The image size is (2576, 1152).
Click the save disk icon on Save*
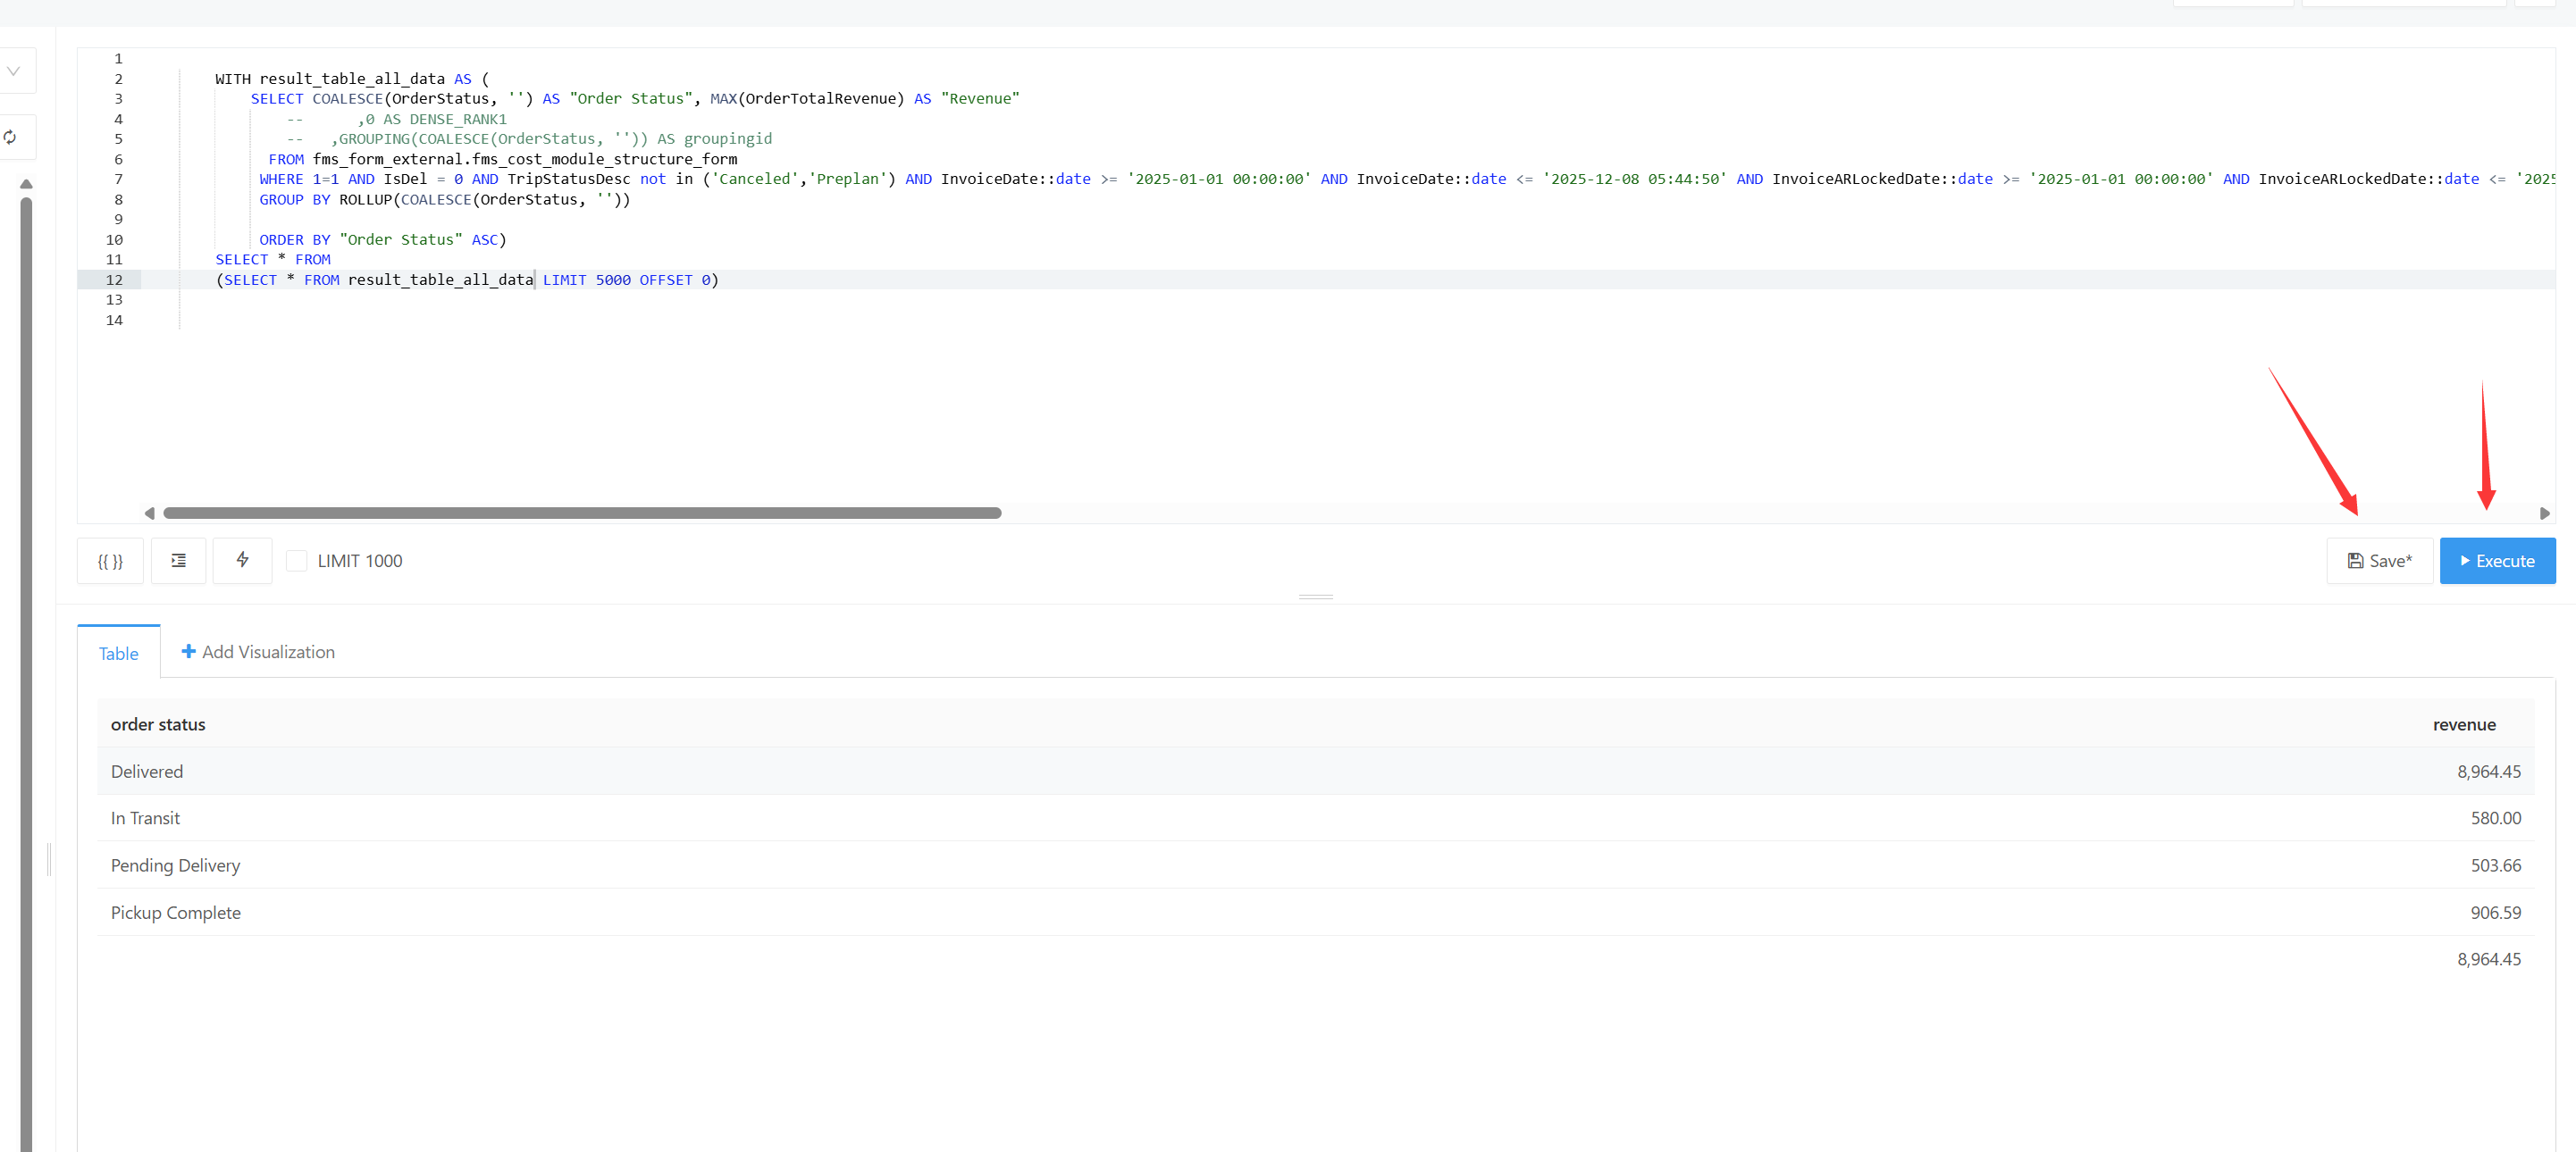2355,561
